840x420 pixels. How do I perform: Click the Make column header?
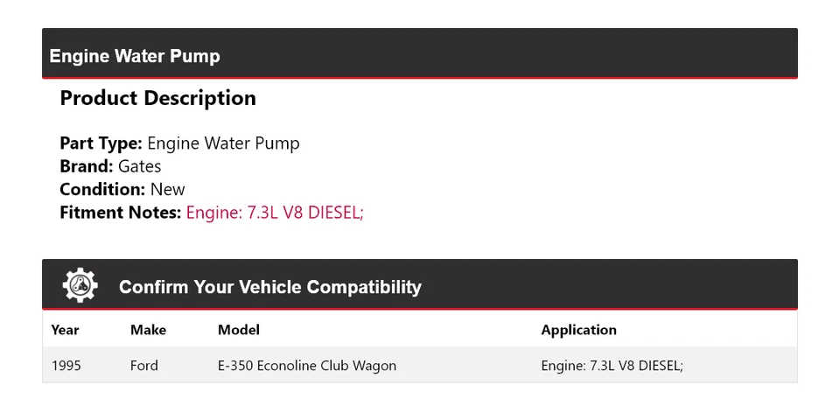click(x=148, y=330)
